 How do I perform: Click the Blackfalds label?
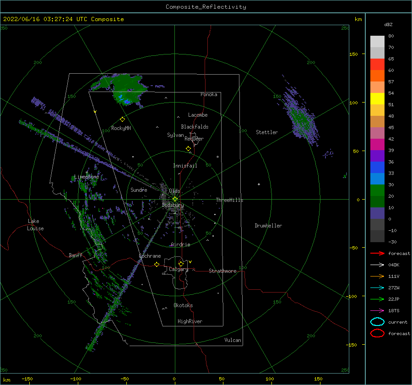(x=195, y=127)
